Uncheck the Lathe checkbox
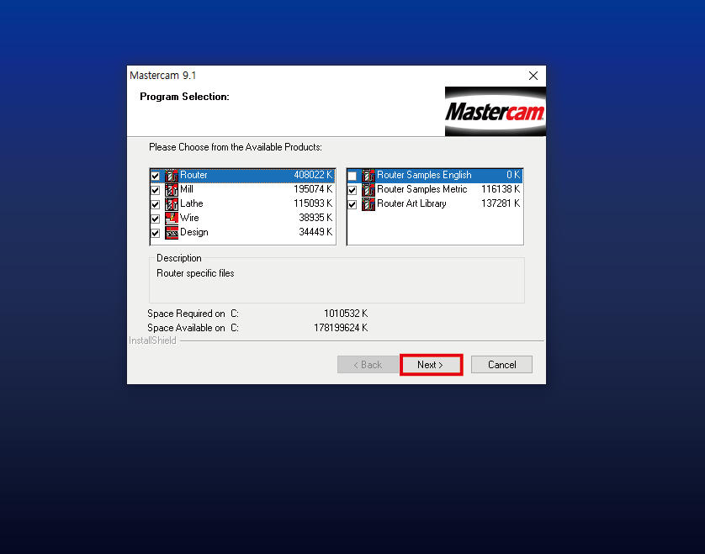The image size is (705, 554). pyautogui.click(x=155, y=204)
